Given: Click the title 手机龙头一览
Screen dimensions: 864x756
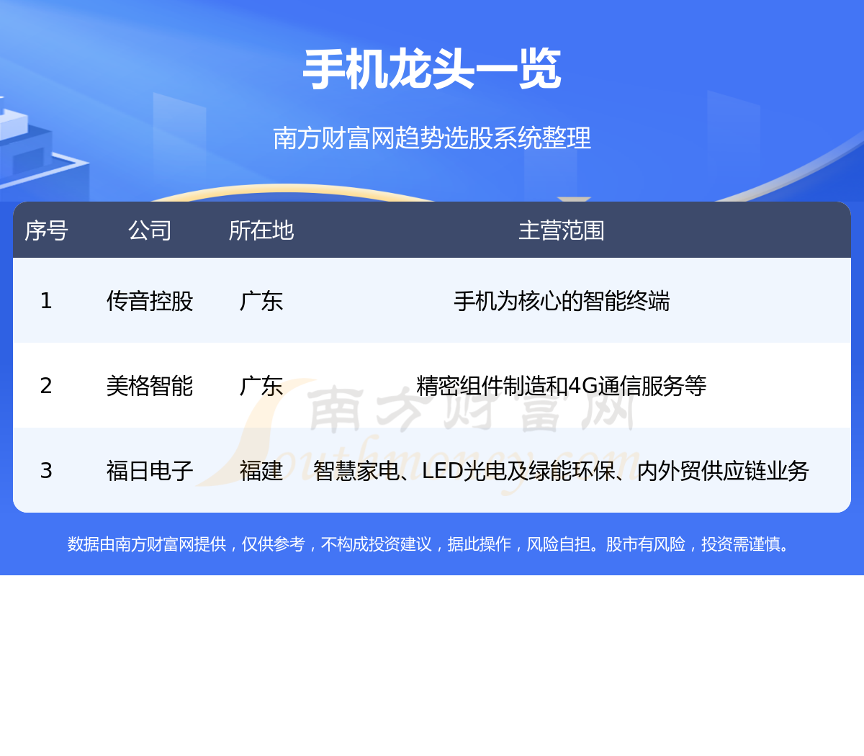Looking at the screenshot, I should [432, 70].
